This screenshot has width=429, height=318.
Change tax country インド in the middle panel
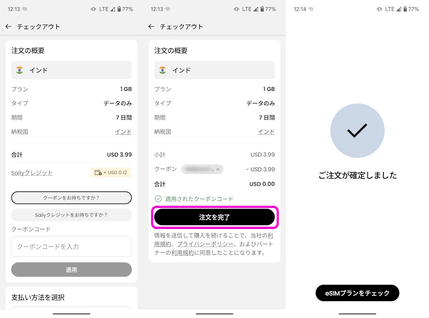pyautogui.click(x=266, y=131)
